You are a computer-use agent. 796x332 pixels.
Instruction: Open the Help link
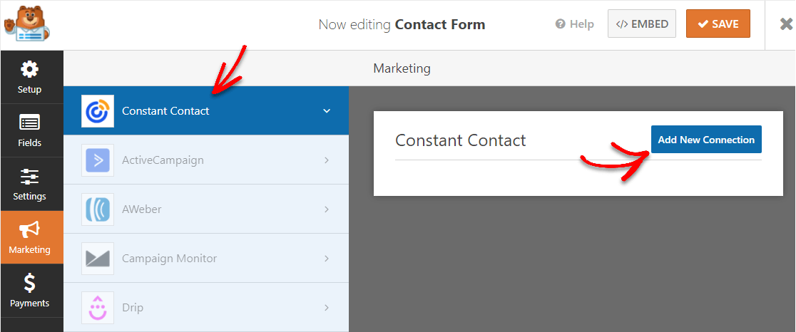(575, 24)
